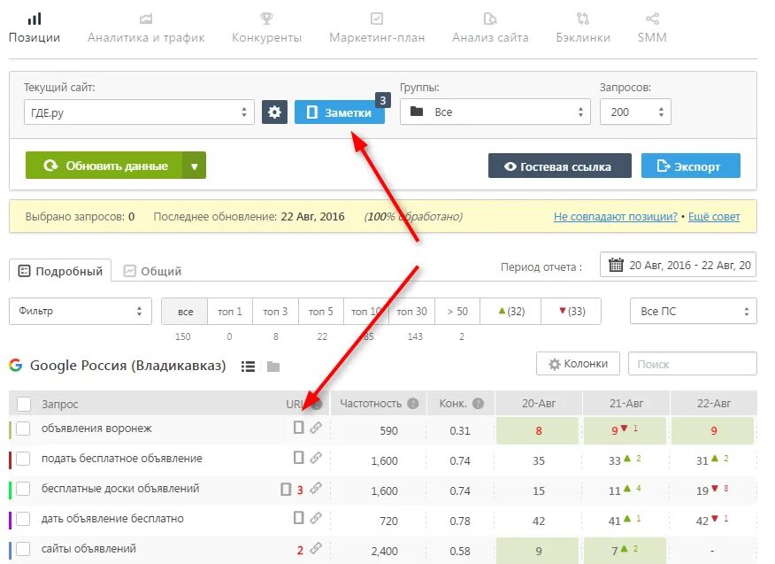Open the ГДЕ.ру current site dropdown
The image size is (775, 564).
[139, 112]
